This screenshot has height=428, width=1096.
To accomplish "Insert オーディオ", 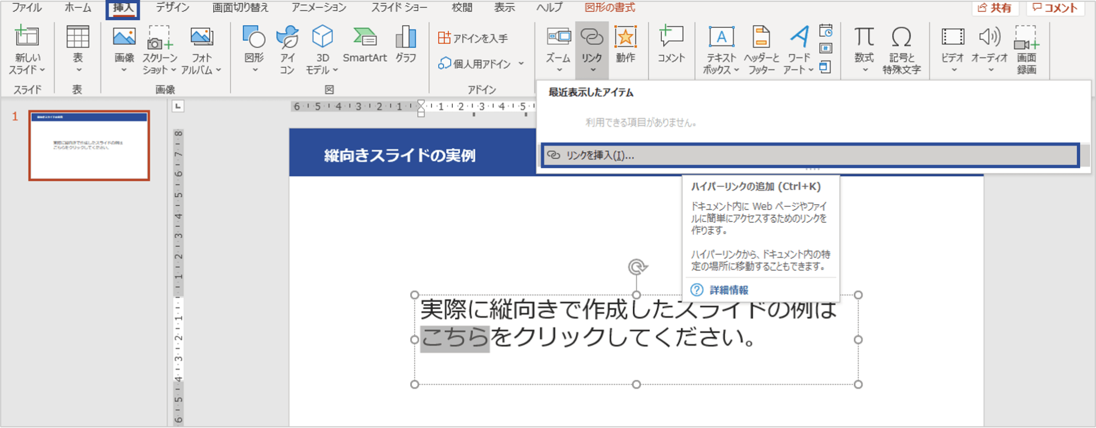I will pyautogui.click(x=990, y=50).
